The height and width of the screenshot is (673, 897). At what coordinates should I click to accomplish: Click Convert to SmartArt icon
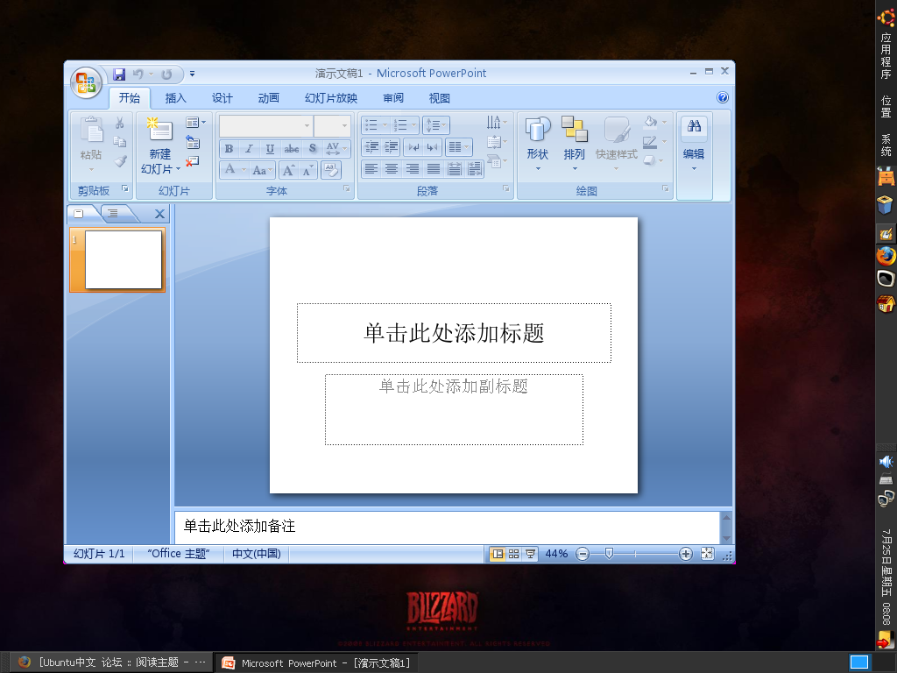[494, 161]
